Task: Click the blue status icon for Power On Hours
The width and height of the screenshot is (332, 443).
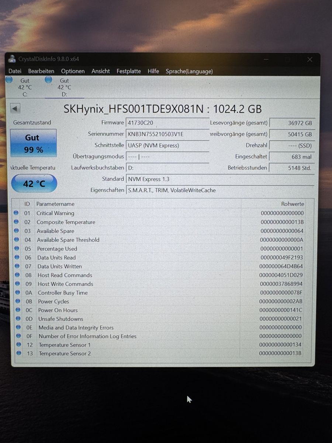Action: point(18,310)
